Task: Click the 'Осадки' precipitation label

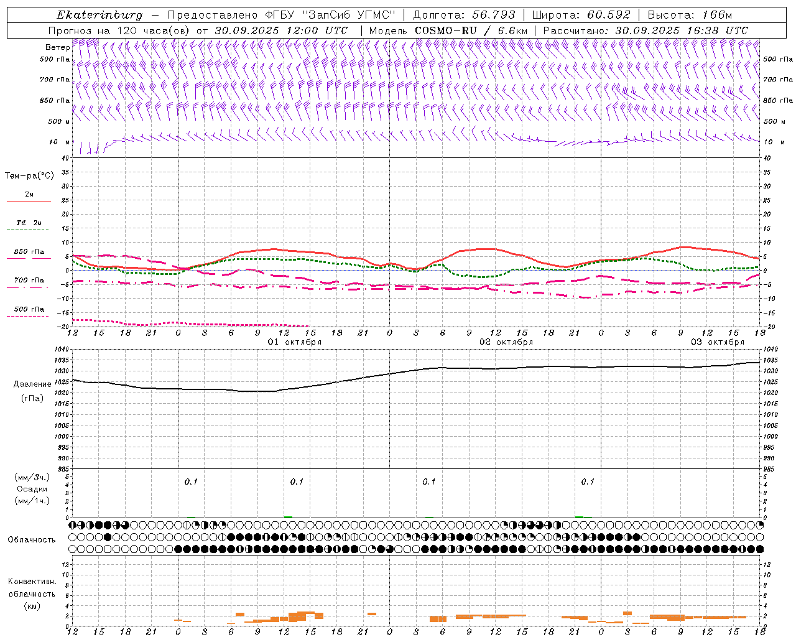Action: 32,489
